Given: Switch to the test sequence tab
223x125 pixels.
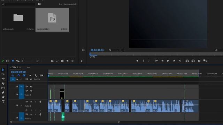Looking at the screenshot, I should coord(29,67).
